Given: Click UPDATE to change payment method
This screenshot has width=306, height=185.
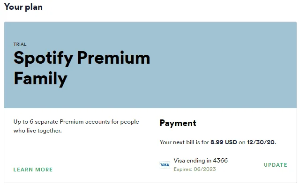Looking at the screenshot, I should [276, 165].
